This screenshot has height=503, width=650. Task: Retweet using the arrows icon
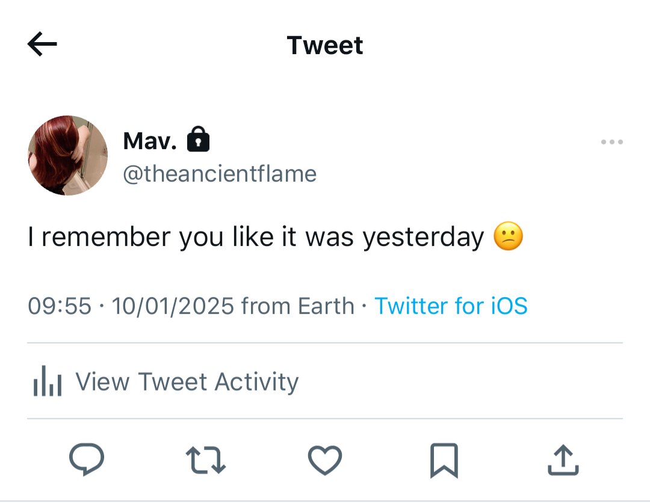tap(206, 460)
